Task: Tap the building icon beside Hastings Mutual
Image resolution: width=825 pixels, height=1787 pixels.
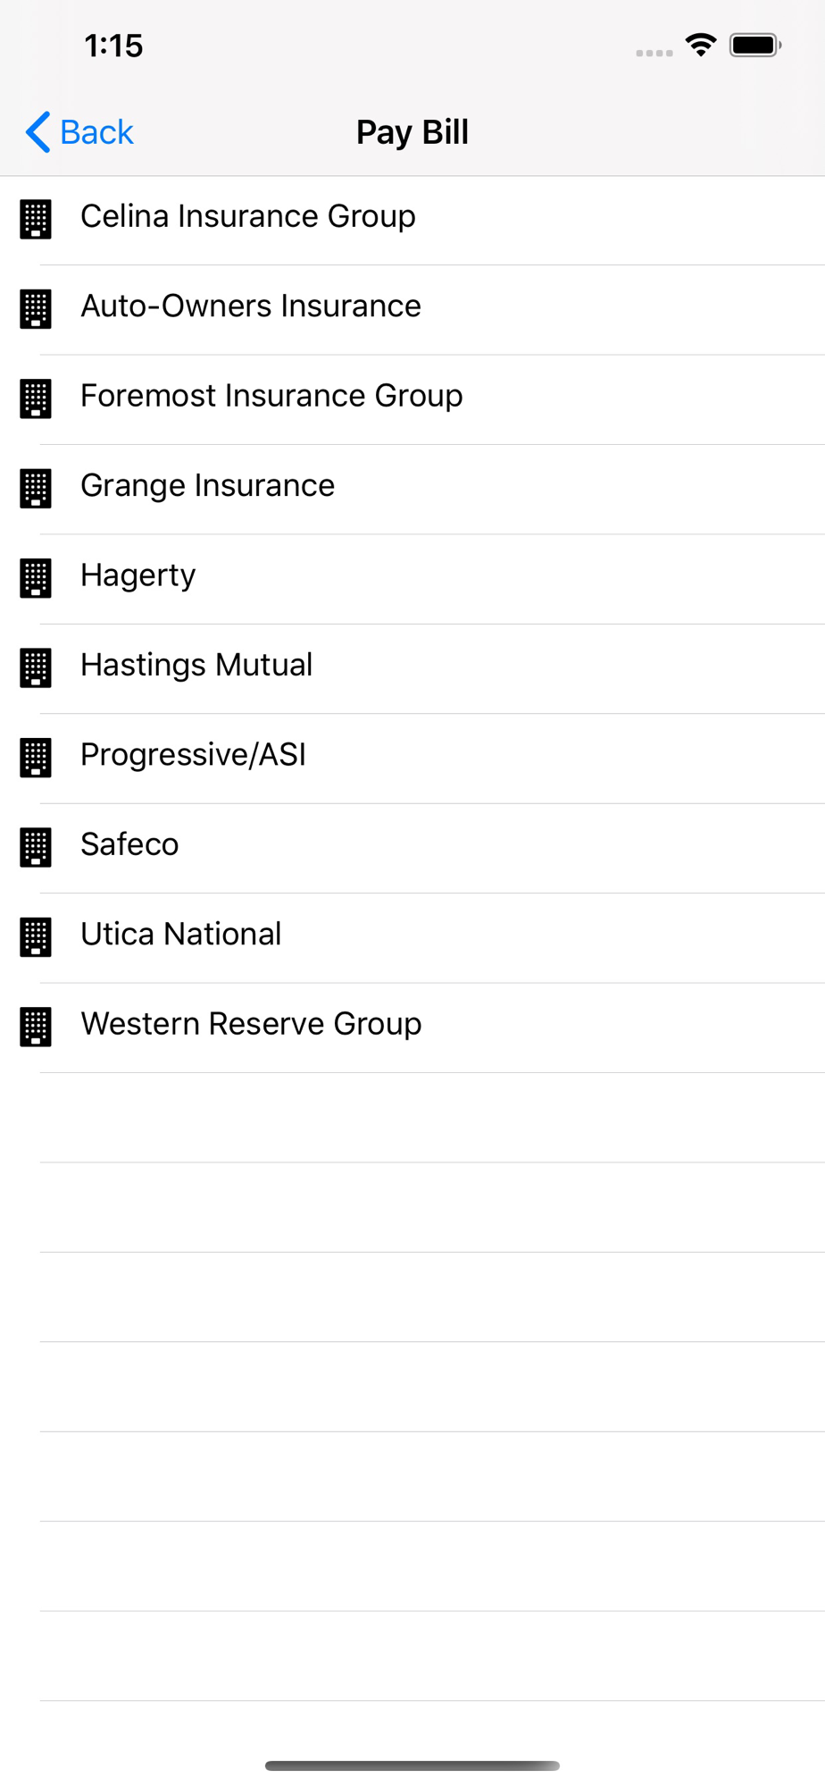Action: (x=36, y=667)
